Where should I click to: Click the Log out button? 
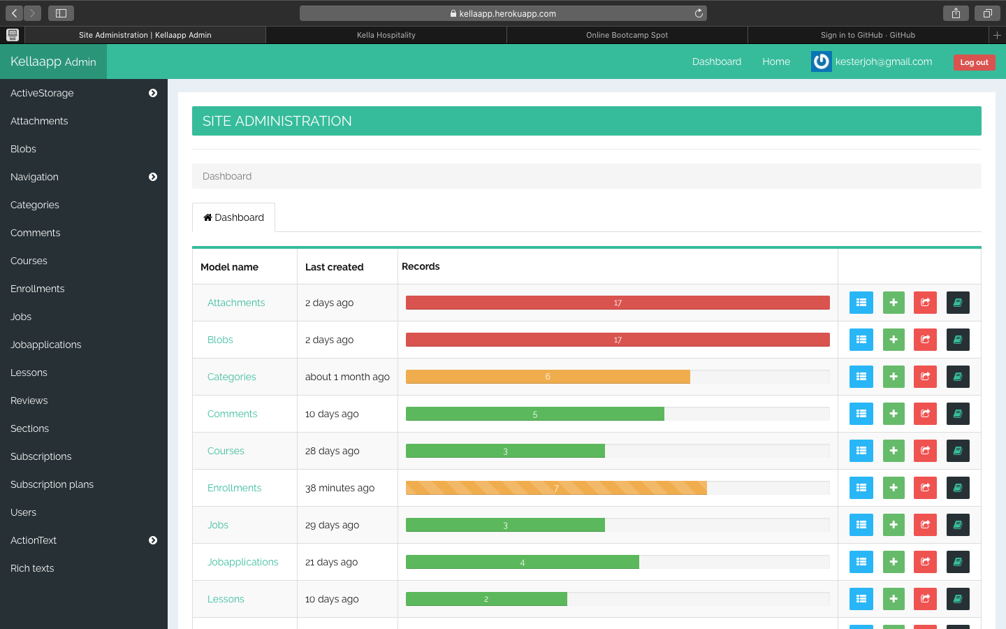pos(974,62)
